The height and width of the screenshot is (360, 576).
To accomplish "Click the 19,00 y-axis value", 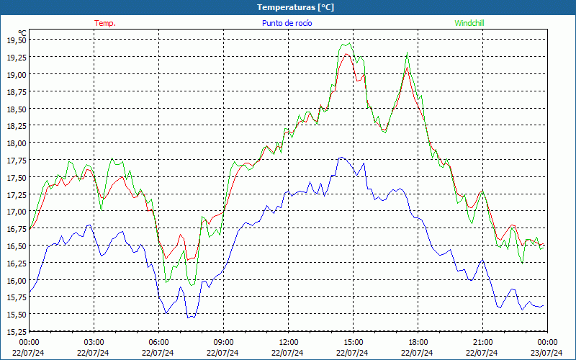I will (16, 75).
